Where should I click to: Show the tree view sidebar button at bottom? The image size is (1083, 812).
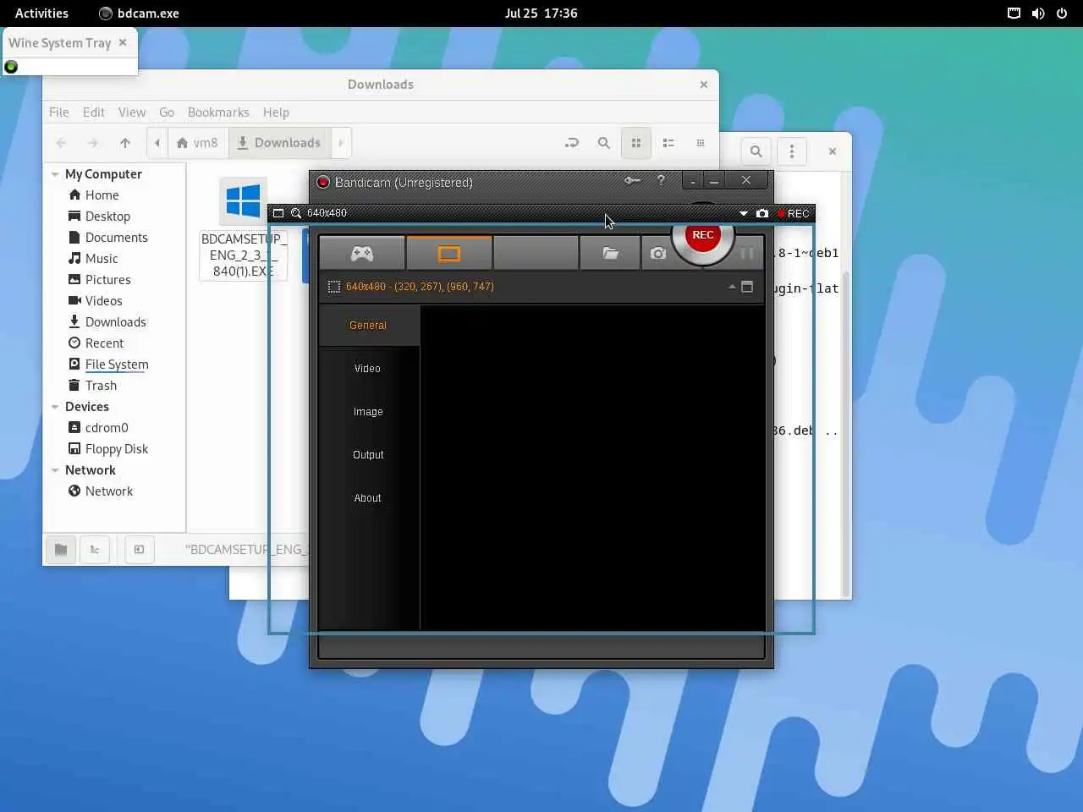(x=95, y=550)
